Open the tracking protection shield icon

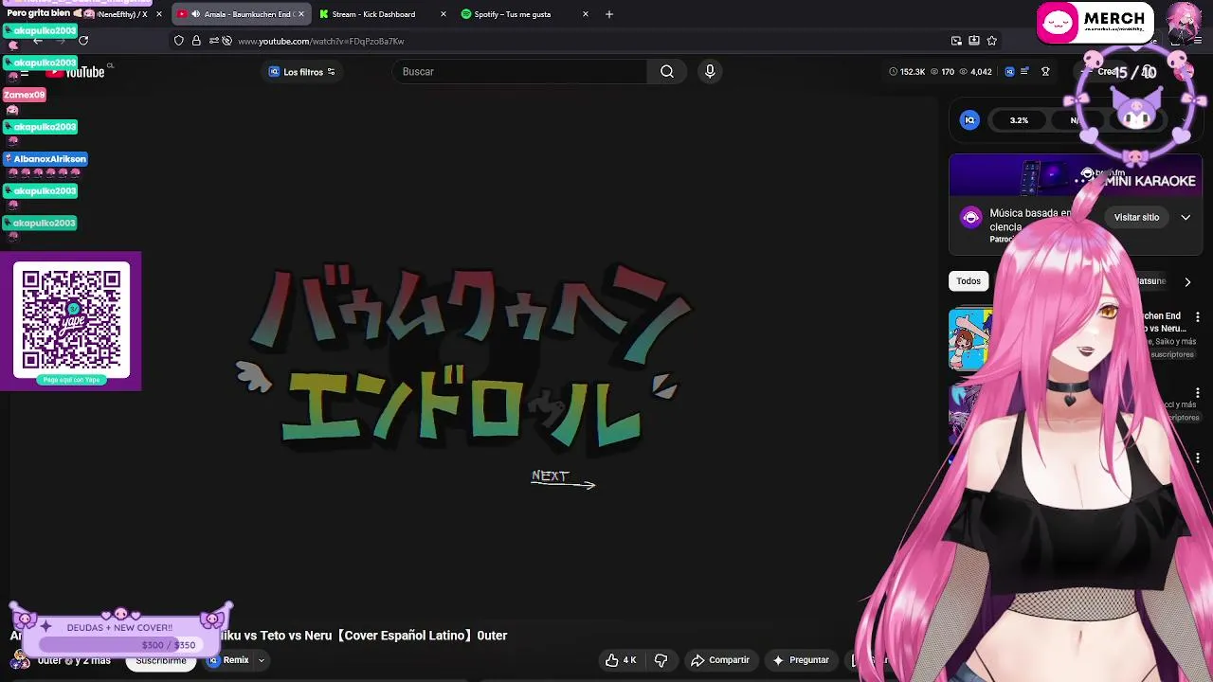click(x=178, y=41)
